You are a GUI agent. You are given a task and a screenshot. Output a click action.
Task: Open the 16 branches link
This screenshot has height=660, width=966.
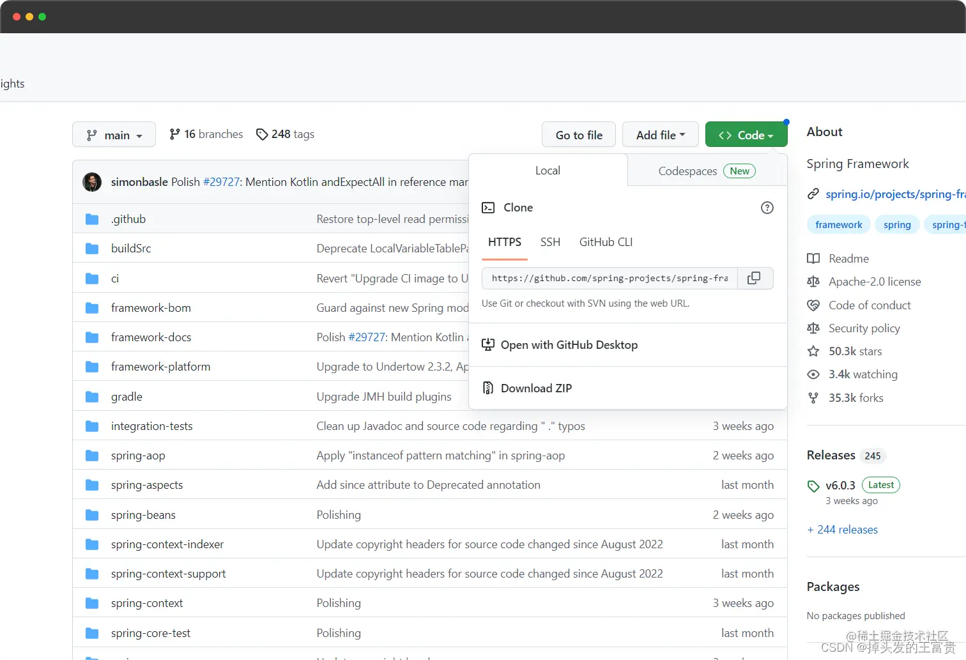pyautogui.click(x=206, y=134)
